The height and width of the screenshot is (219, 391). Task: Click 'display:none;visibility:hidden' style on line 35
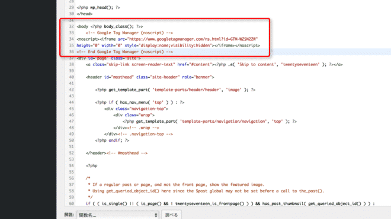click(x=175, y=45)
